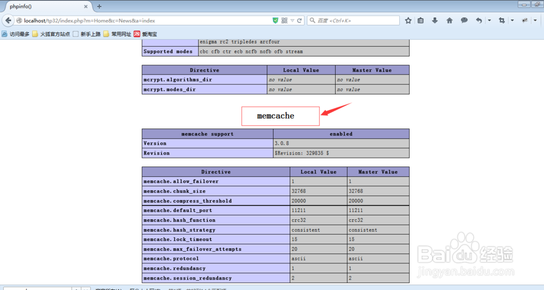Viewport: 544px width, 290px height.
Task: Open the chat bubble icon
Action: (464, 21)
